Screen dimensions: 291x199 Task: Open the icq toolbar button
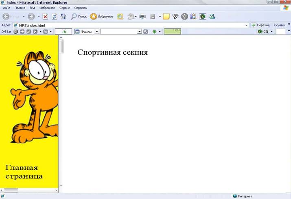pos(263,31)
